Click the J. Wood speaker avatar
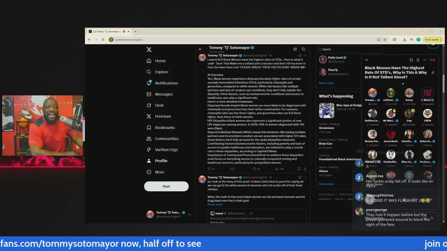Screen dimensions: 447x251 pos(427,93)
